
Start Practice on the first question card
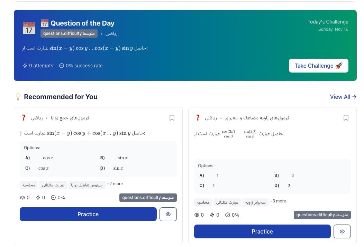[x=88, y=214]
